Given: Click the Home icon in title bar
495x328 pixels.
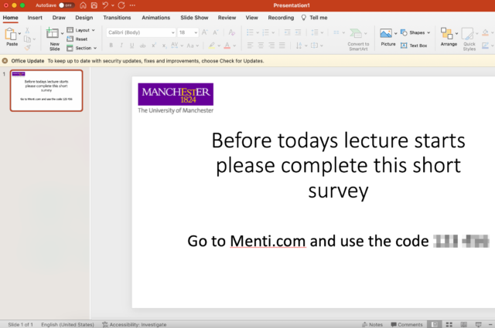Looking at the screenshot, I should point(83,5).
